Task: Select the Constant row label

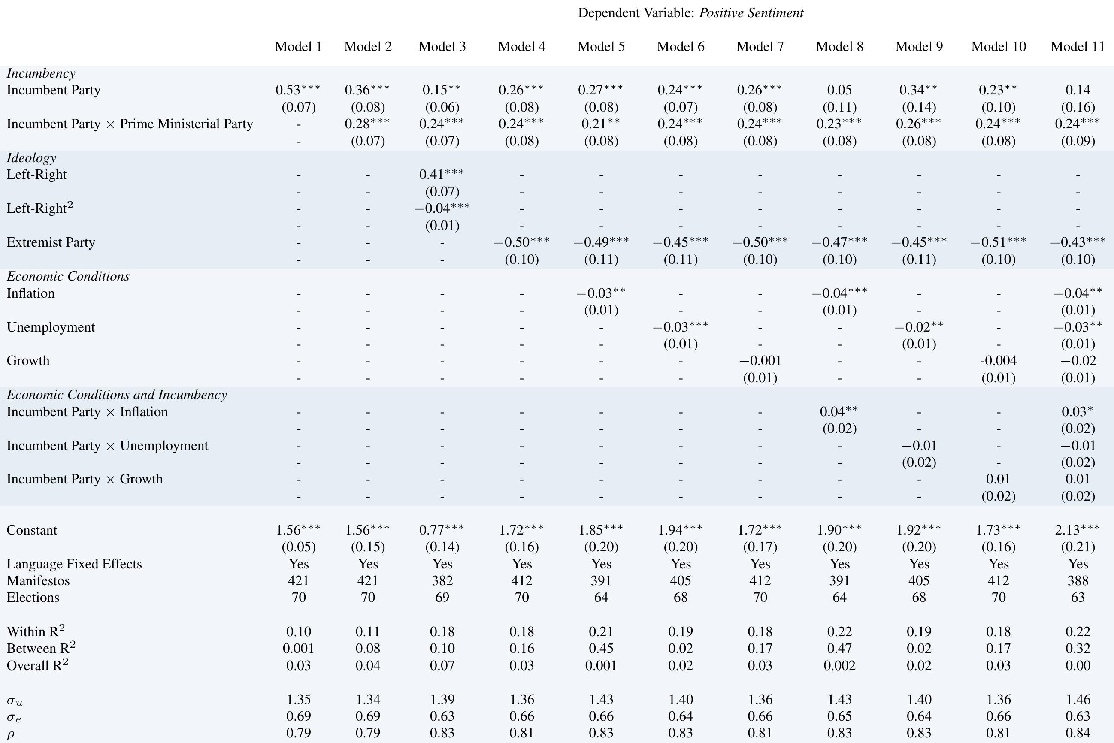Action: coord(32,530)
